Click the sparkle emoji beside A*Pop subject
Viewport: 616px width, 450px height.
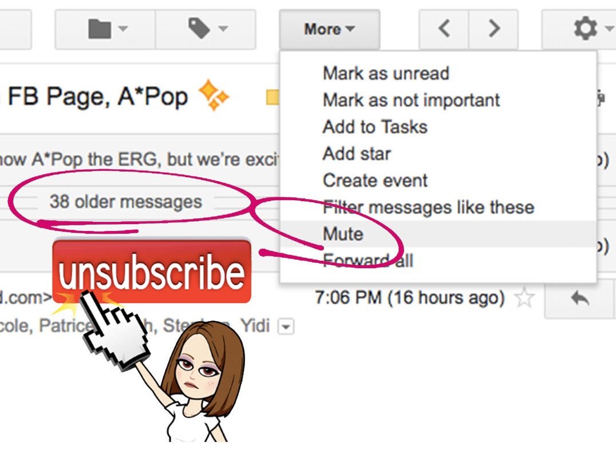(x=214, y=95)
